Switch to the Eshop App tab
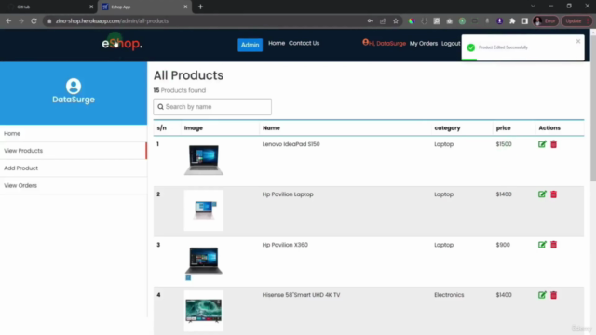The width and height of the screenshot is (596, 335). (144, 7)
